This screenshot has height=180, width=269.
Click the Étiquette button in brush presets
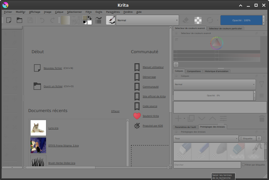click(x=247, y=138)
